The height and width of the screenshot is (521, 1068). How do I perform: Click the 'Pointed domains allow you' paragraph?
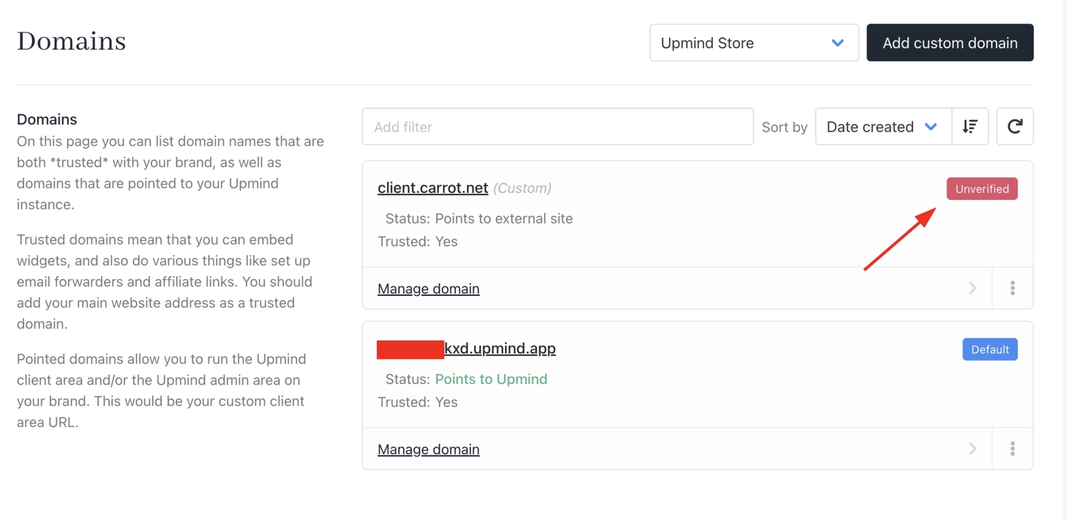point(161,390)
